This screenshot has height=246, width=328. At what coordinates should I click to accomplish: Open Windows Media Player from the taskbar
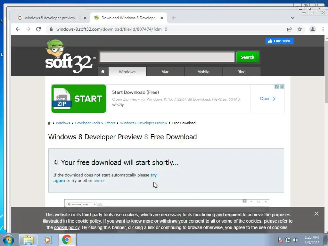click(47, 240)
